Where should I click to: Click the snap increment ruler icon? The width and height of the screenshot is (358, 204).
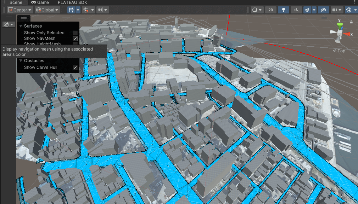click(100, 10)
